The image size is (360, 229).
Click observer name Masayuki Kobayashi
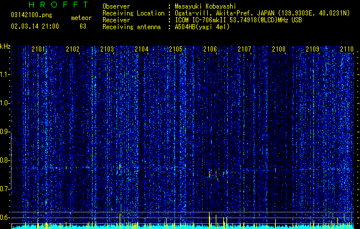pyautogui.click(x=205, y=6)
